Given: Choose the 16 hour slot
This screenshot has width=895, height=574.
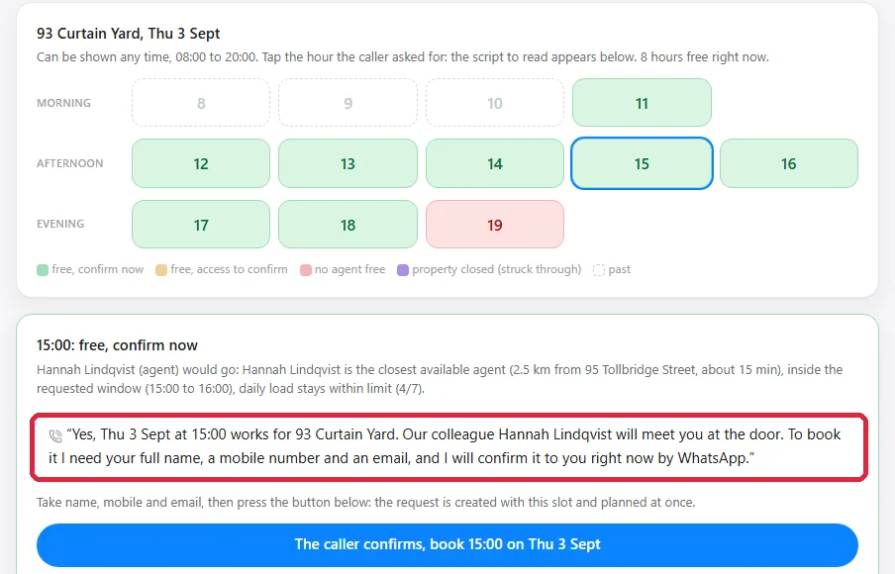Looking at the screenshot, I should pyautogui.click(x=789, y=163).
